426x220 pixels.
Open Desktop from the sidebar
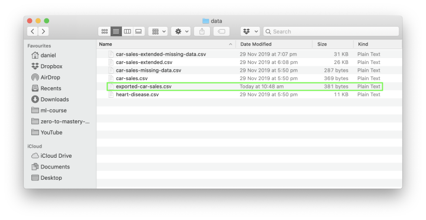[x=47, y=178]
